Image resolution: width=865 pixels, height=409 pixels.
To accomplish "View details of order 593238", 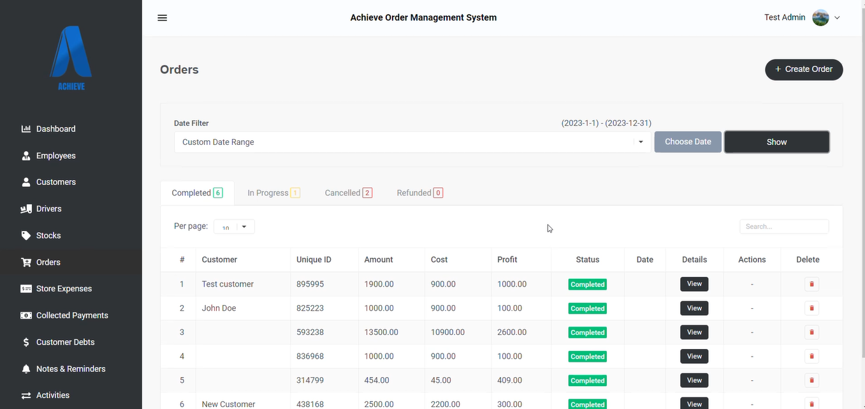I will tap(694, 332).
